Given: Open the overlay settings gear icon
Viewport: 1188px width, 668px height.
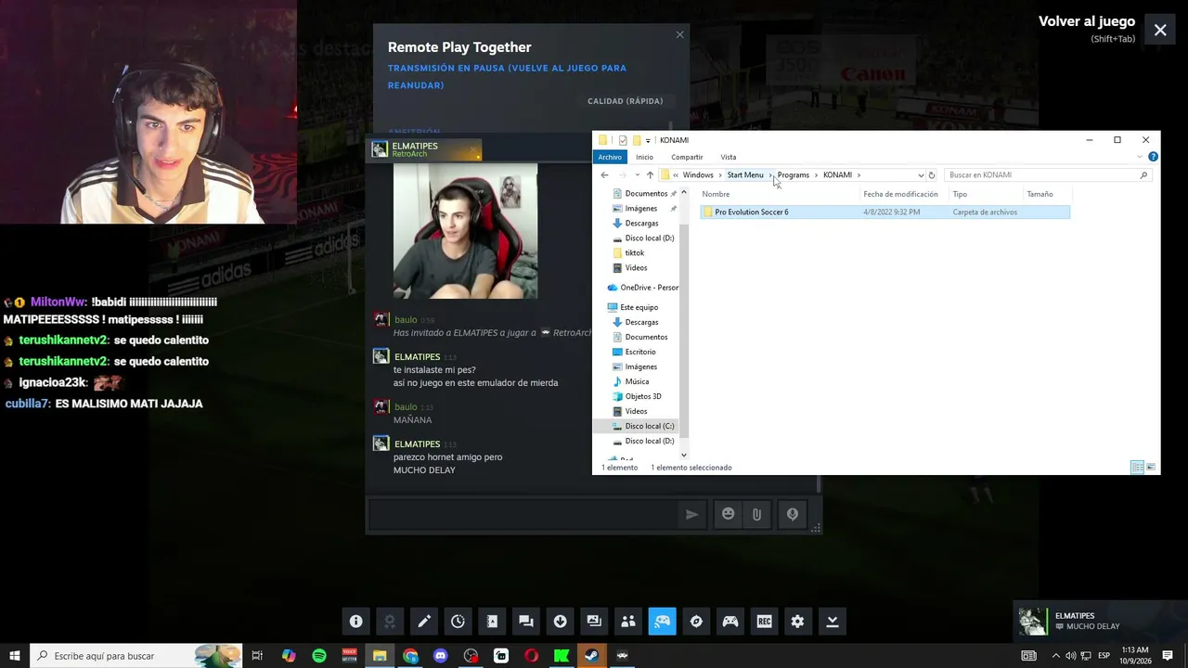Looking at the screenshot, I should click(x=797, y=622).
